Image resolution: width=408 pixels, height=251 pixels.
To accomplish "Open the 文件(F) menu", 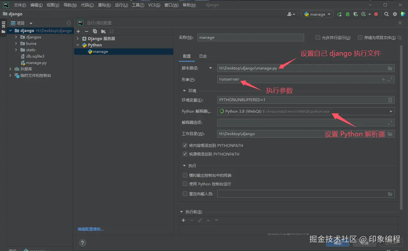I will (20, 5).
